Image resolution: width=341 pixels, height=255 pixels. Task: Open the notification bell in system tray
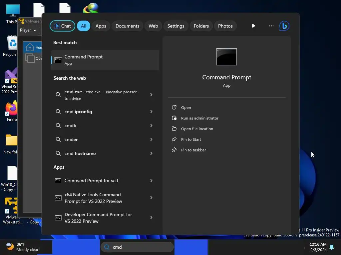tap(332, 247)
